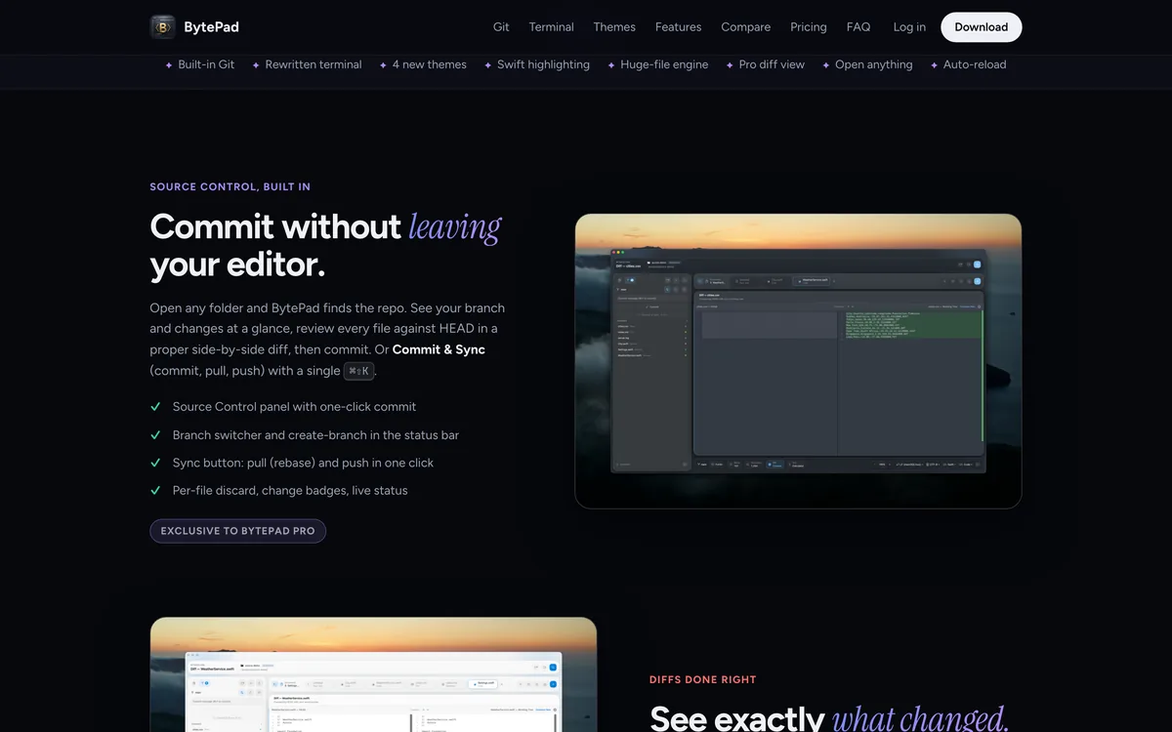Click the Log in link
This screenshot has height=732, width=1172.
[909, 27]
